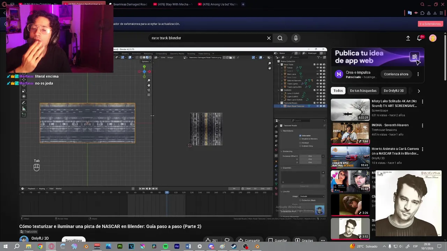The width and height of the screenshot is (447, 251).
Task: Clear the race track blender search text
Action: (269, 38)
